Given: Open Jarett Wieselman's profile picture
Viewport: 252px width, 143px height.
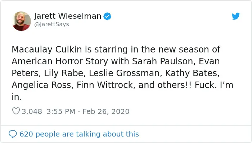Looking at the screenshot, I should [x=22, y=21].
